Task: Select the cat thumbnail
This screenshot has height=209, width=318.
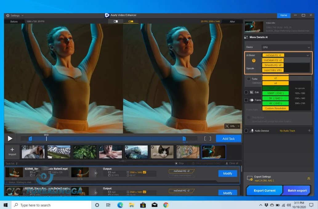Action: pos(162,152)
